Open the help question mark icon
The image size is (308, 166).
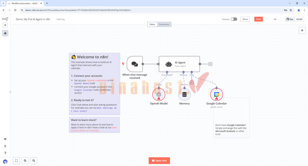coord(5,153)
